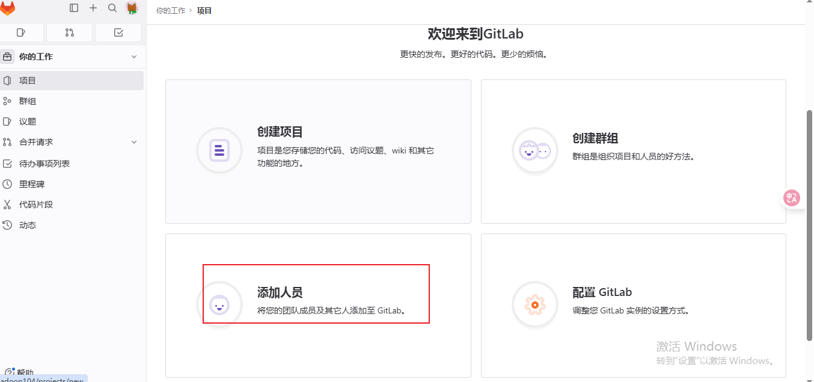
Task: Open the user avatar menu
Action: [x=132, y=8]
